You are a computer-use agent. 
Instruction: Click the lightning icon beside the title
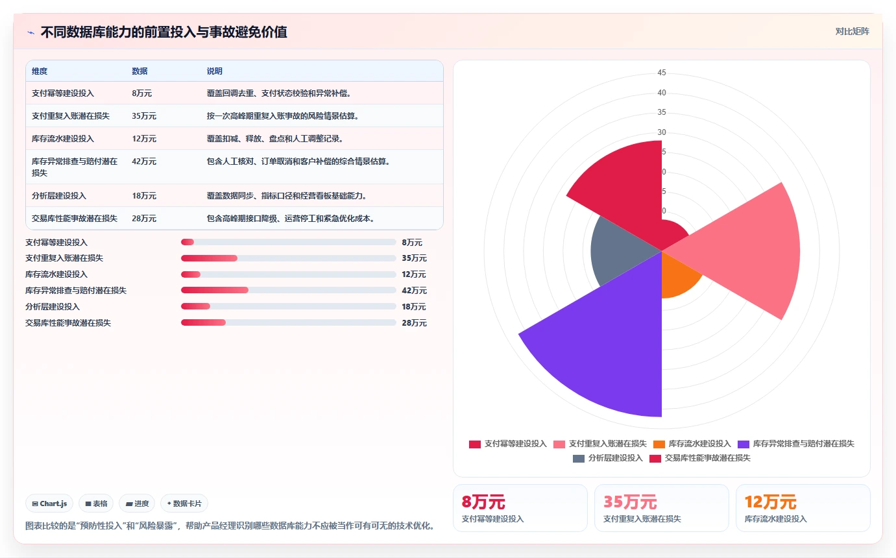point(30,32)
